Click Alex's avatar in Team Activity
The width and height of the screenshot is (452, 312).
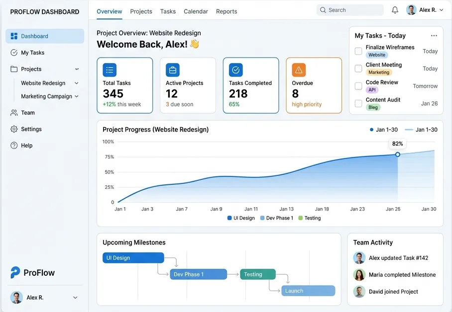pos(359,258)
